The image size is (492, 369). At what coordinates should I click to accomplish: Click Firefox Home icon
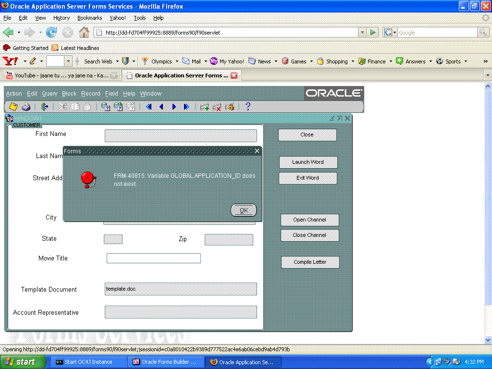point(84,32)
